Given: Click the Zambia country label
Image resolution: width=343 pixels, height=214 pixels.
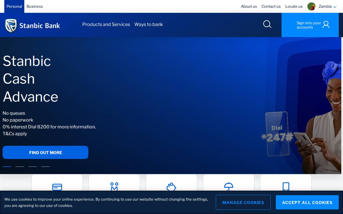Looking at the screenshot, I should [x=325, y=6].
